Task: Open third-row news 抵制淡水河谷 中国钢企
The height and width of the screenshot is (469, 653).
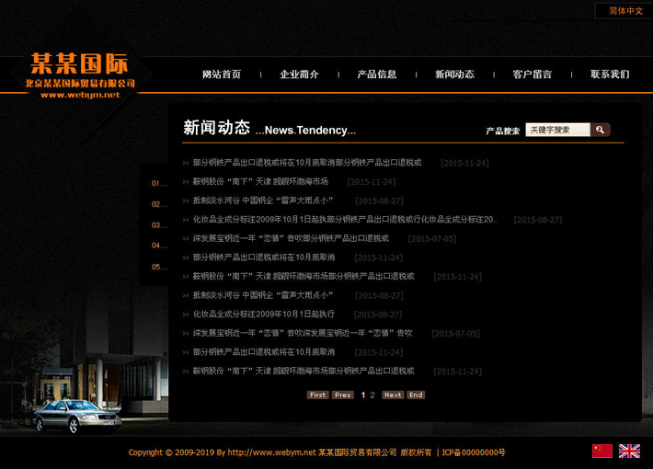Action: 263,200
